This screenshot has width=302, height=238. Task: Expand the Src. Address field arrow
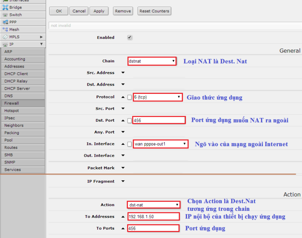click(123, 73)
